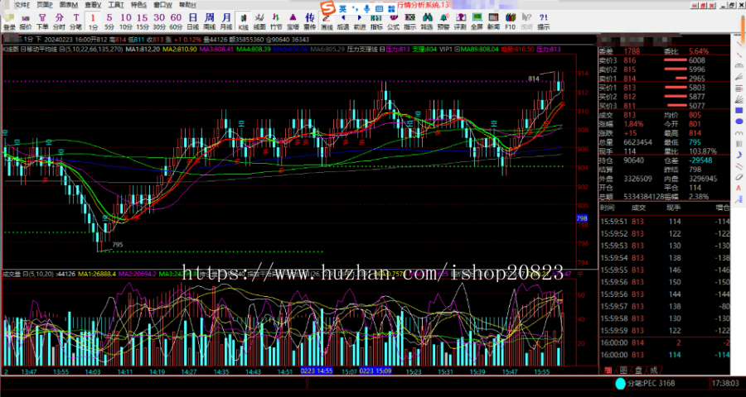Click the 下单 order placement icon

(42, 22)
